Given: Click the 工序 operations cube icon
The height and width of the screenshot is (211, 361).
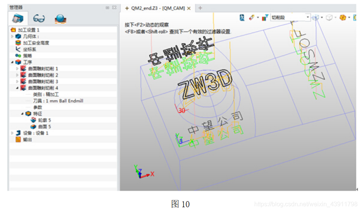Looking at the screenshot, I should click(x=18, y=62).
